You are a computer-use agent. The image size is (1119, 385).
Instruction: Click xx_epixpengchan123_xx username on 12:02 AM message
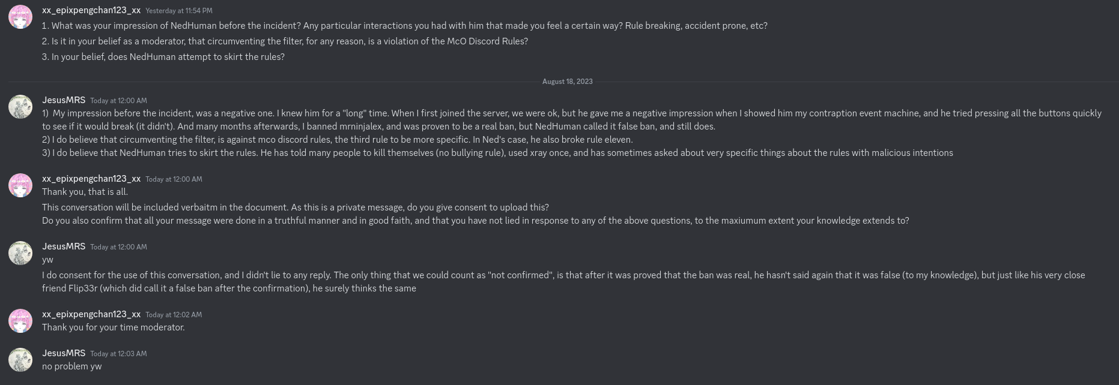click(91, 314)
